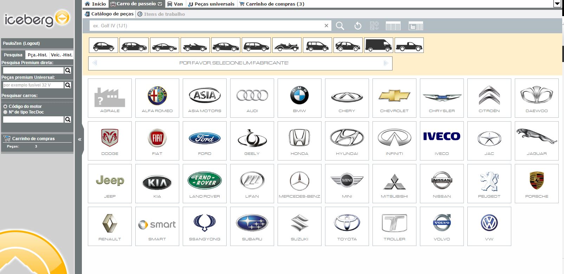Choose the Agrale manufacturer tile
This screenshot has width=564, height=274.
coord(110,98)
